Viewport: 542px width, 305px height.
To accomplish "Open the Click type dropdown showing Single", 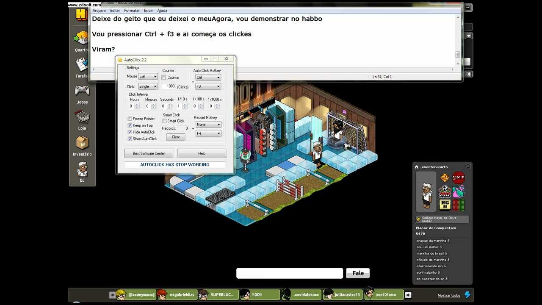I will (x=148, y=86).
